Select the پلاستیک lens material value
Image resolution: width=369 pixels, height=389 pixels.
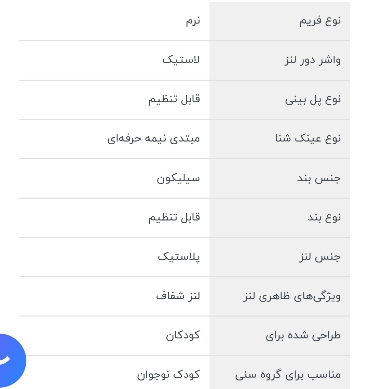179,257
